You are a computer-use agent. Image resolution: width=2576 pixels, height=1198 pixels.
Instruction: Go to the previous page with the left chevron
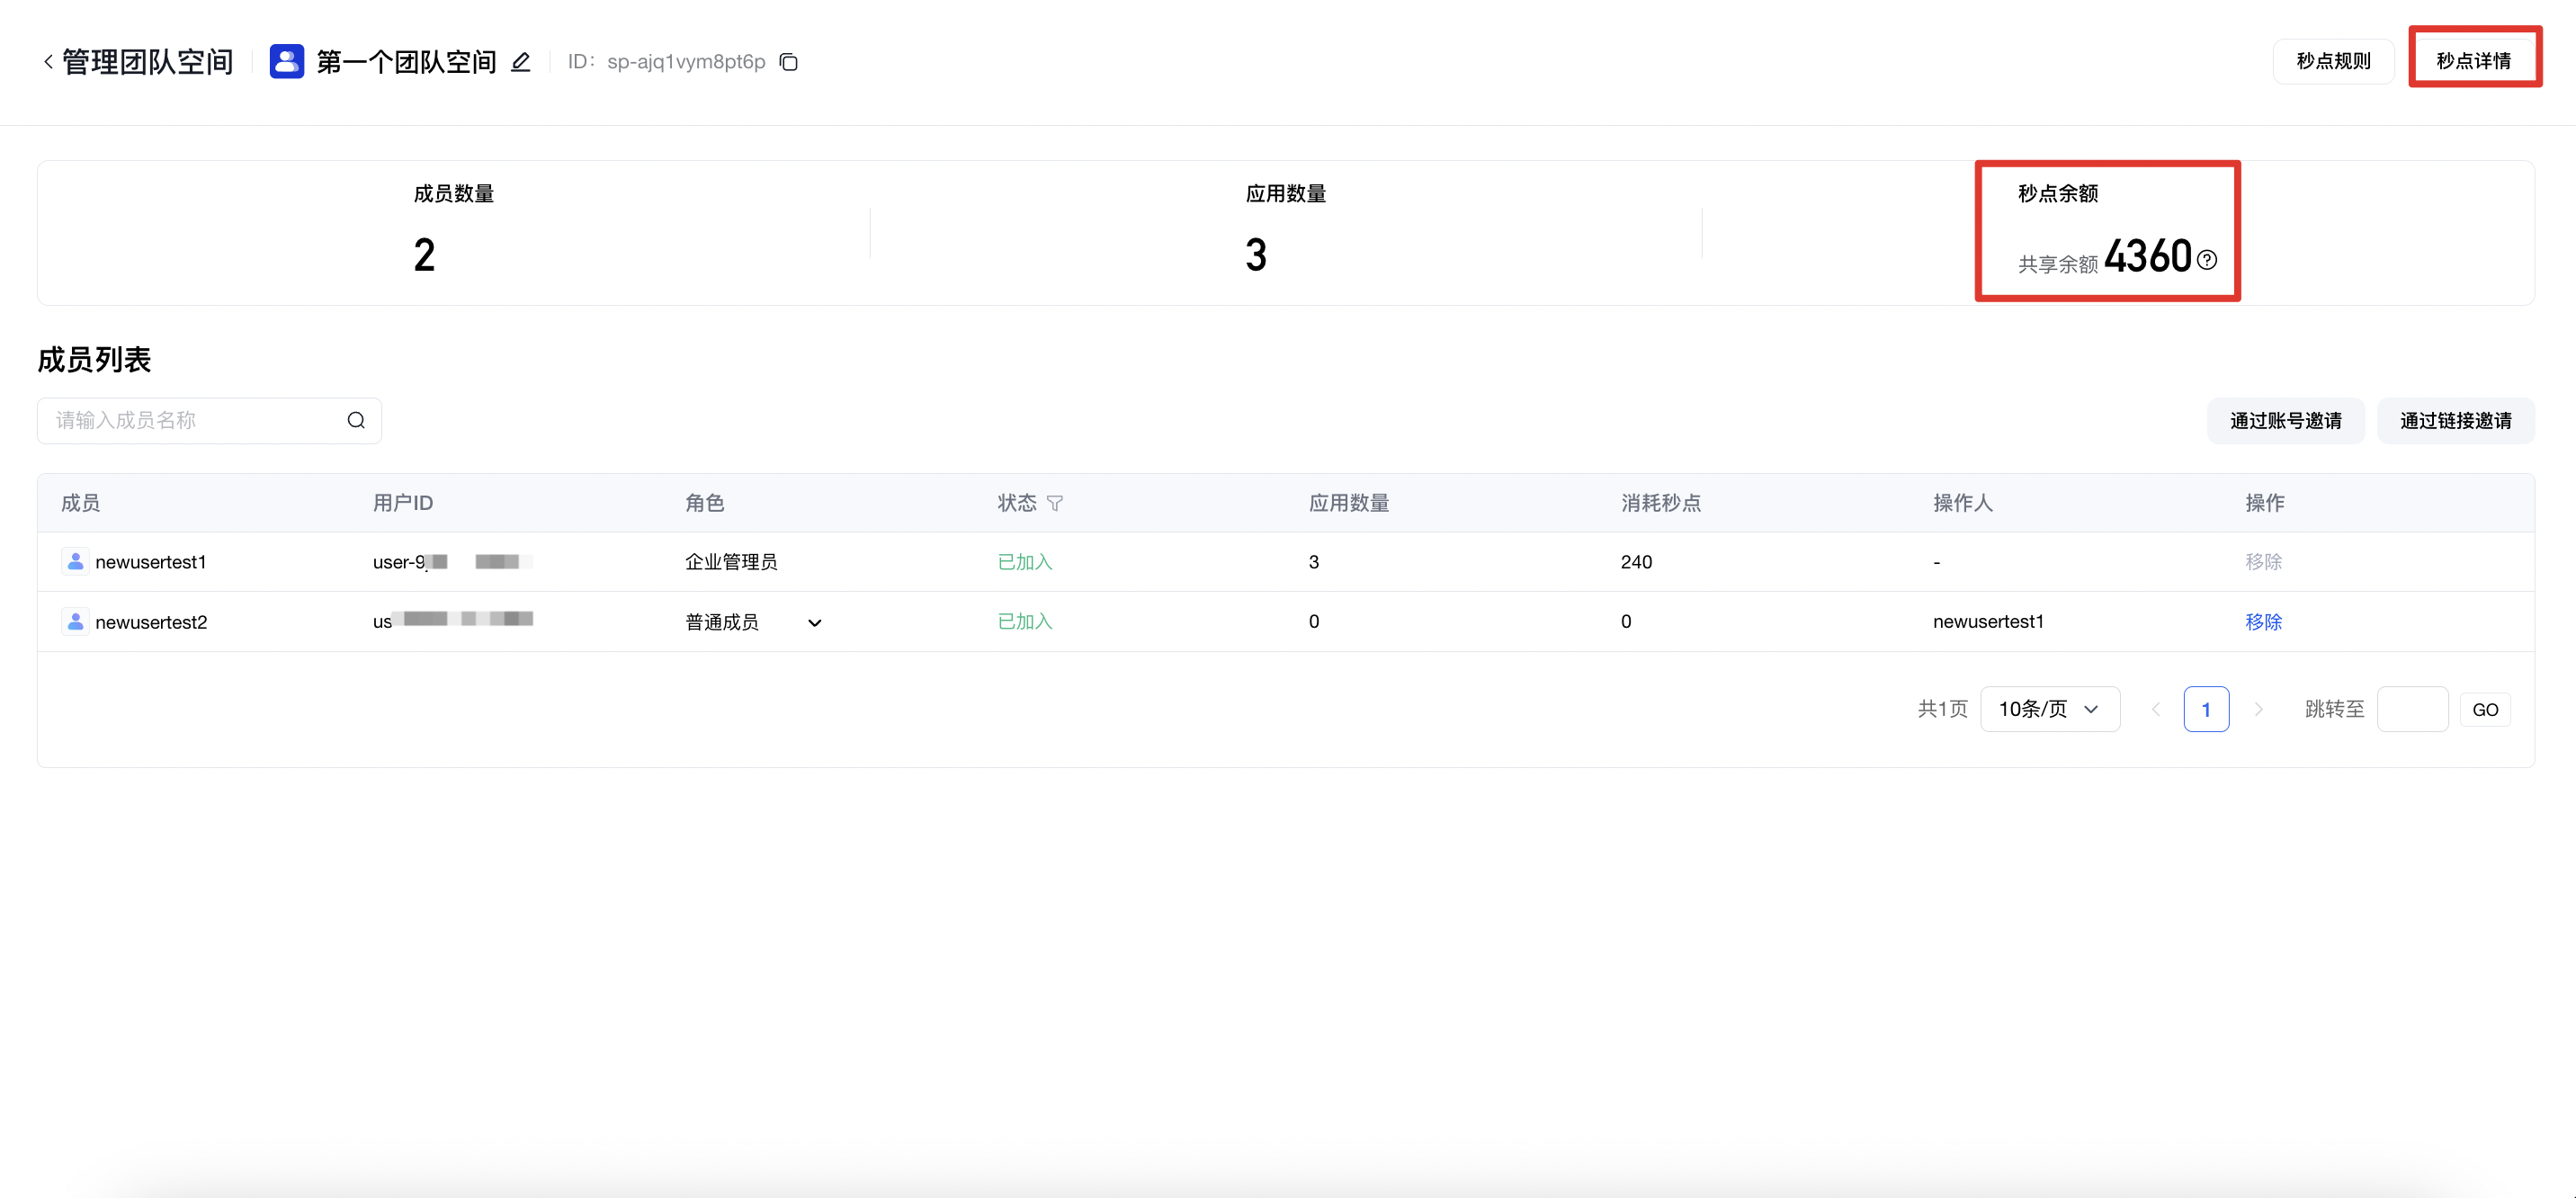pos(2155,709)
